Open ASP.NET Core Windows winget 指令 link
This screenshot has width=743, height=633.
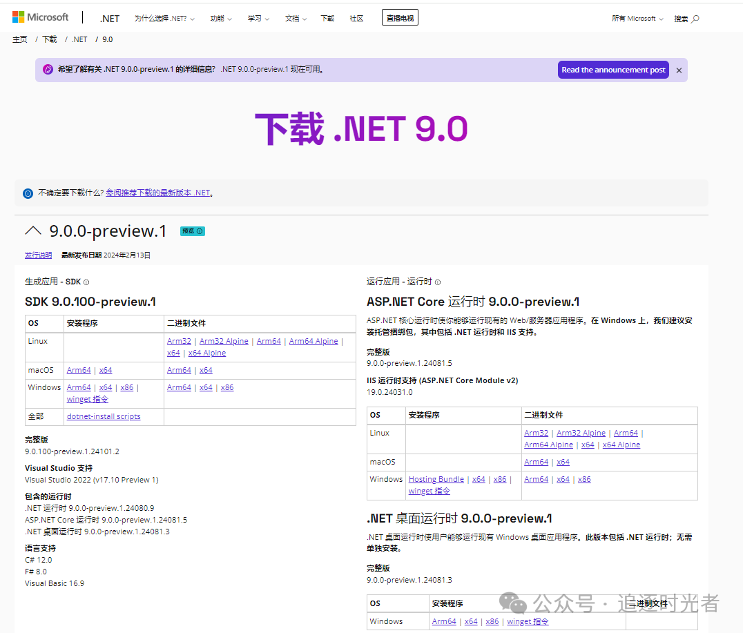[x=430, y=491]
